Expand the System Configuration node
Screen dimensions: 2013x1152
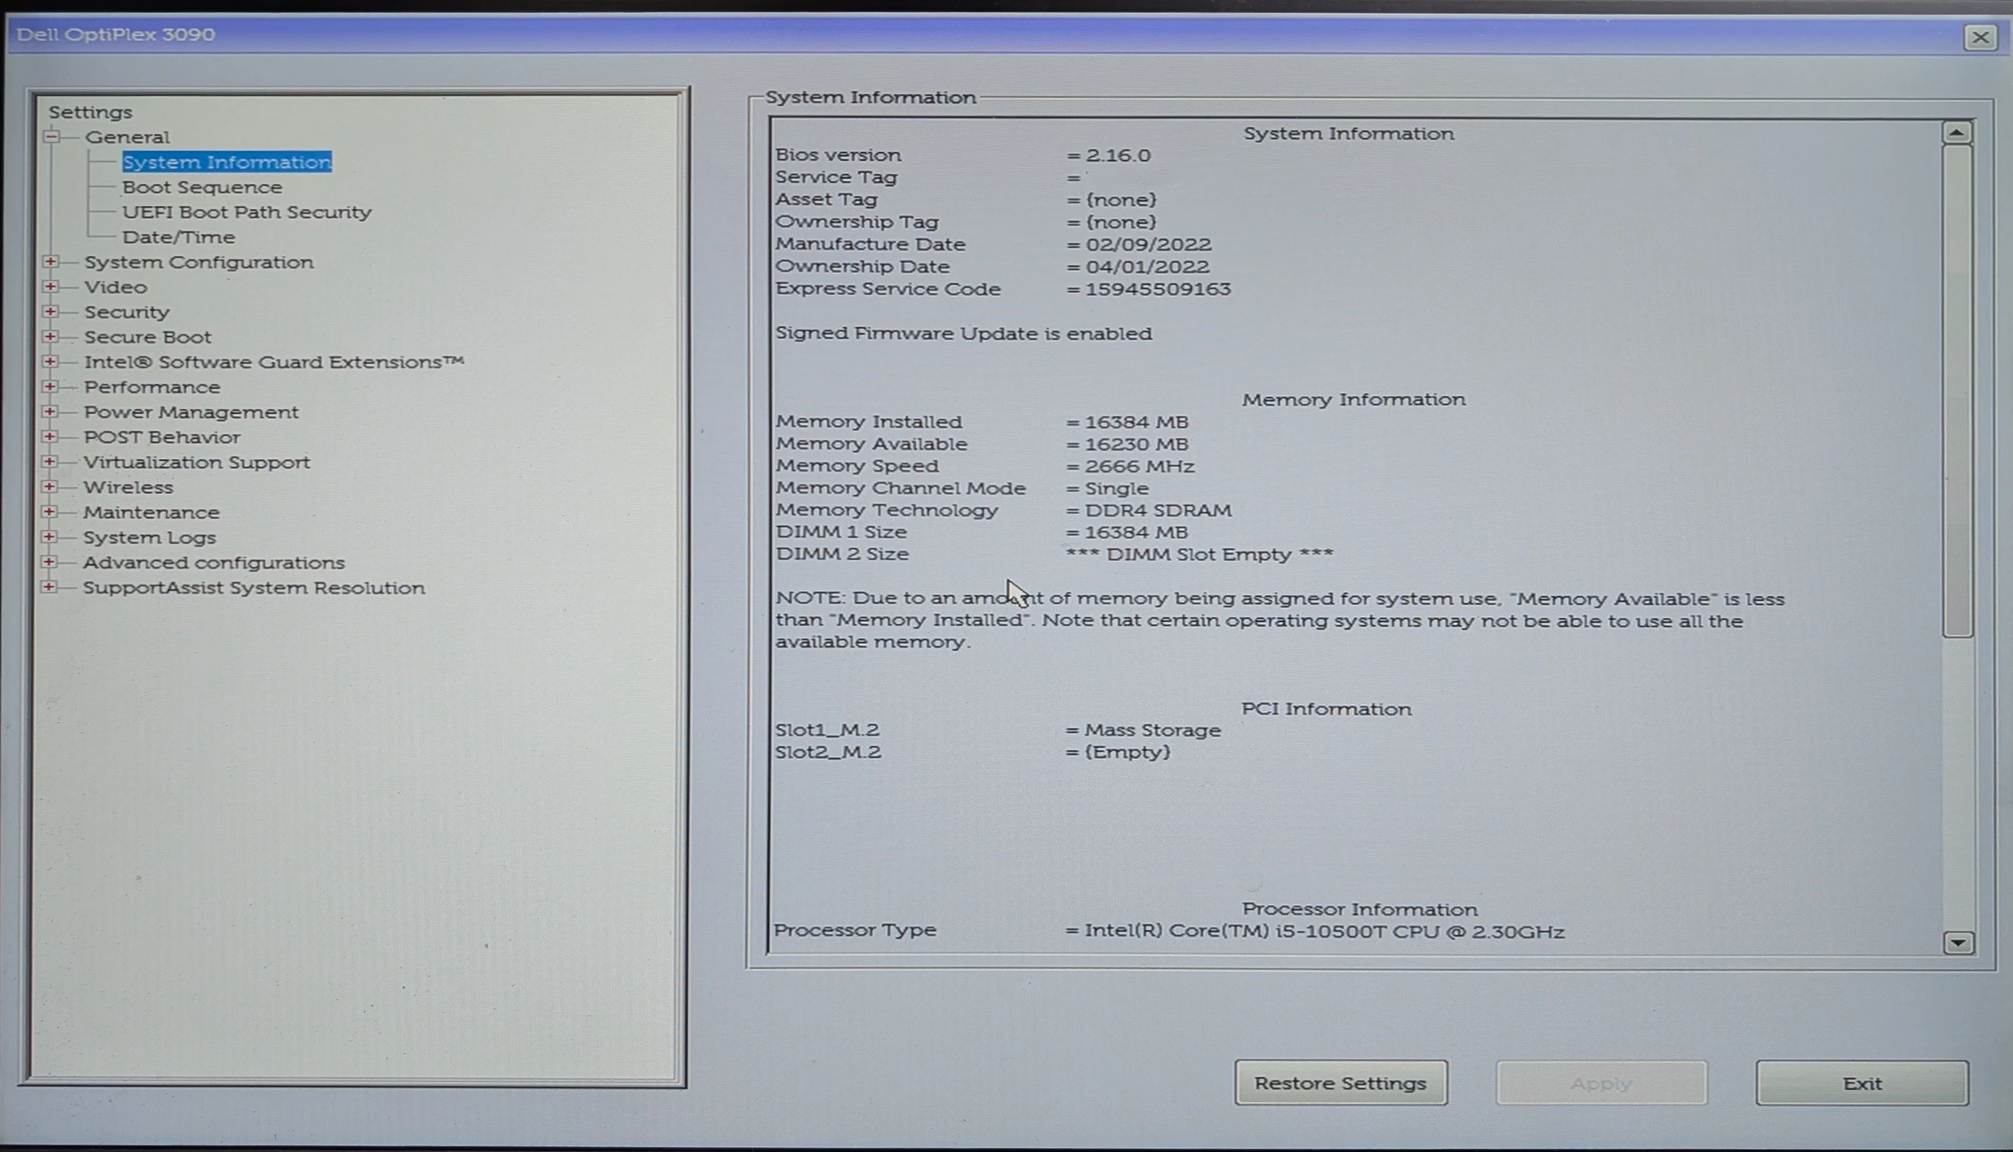tap(50, 261)
